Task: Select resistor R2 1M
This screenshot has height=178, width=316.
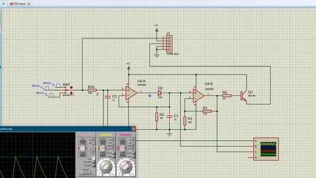Action: [x=157, y=117]
